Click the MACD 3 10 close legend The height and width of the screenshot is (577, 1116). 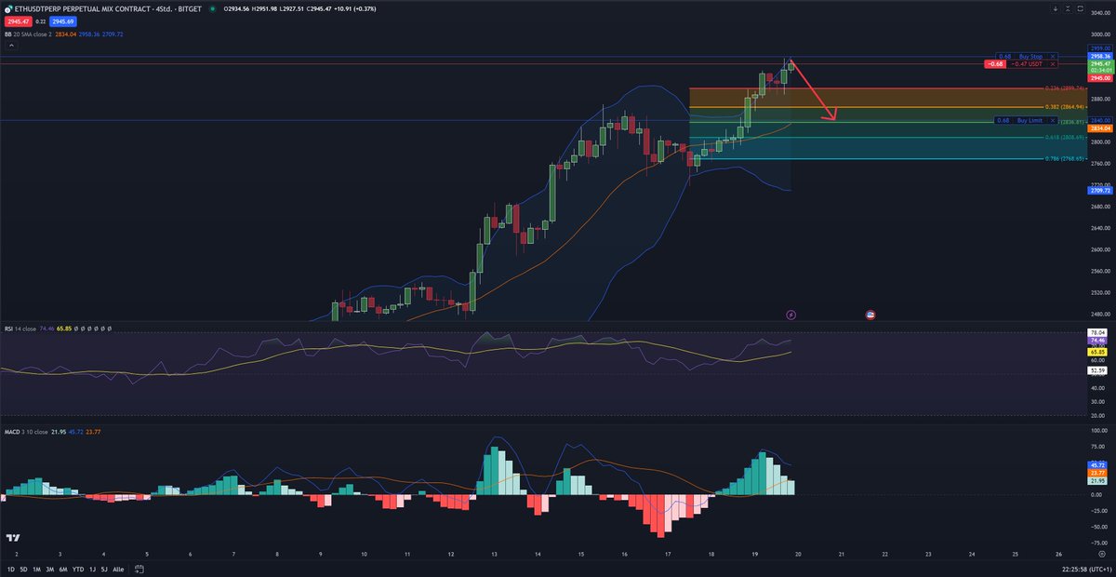pos(28,432)
